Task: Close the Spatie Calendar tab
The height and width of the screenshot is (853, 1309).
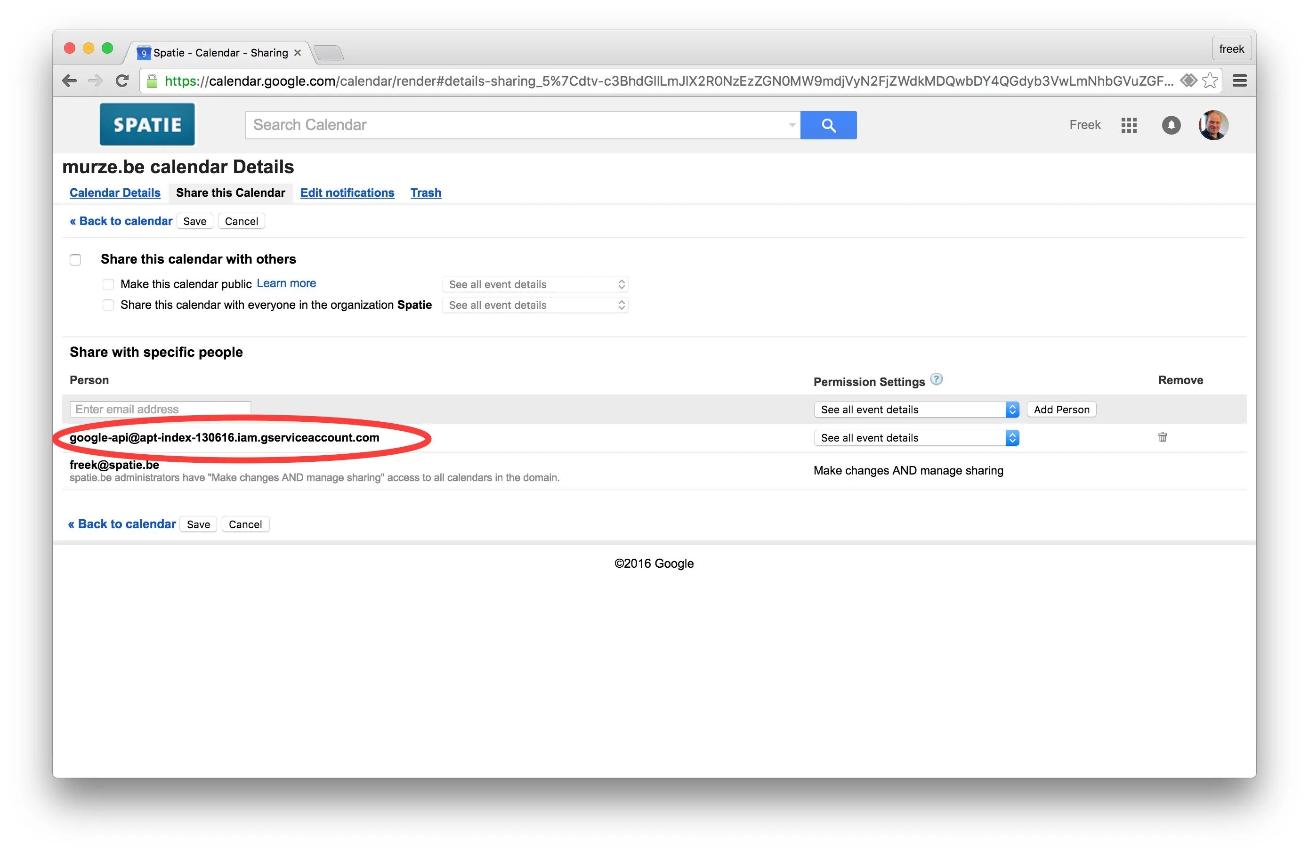Action: pyautogui.click(x=298, y=53)
